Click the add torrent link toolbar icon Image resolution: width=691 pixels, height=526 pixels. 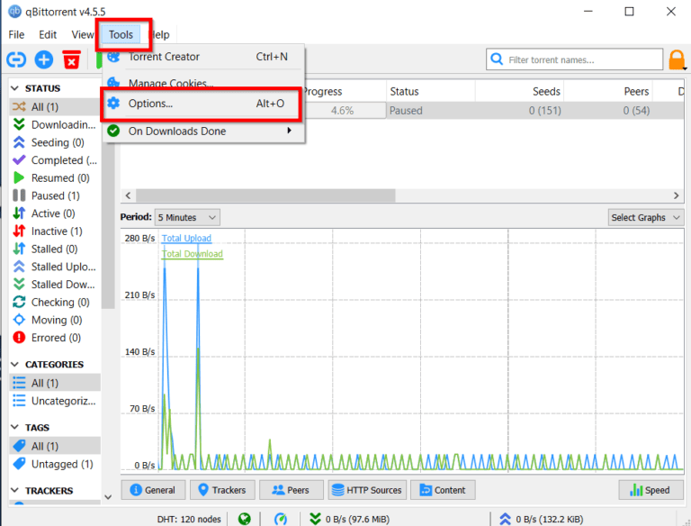click(x=16, y=59)
